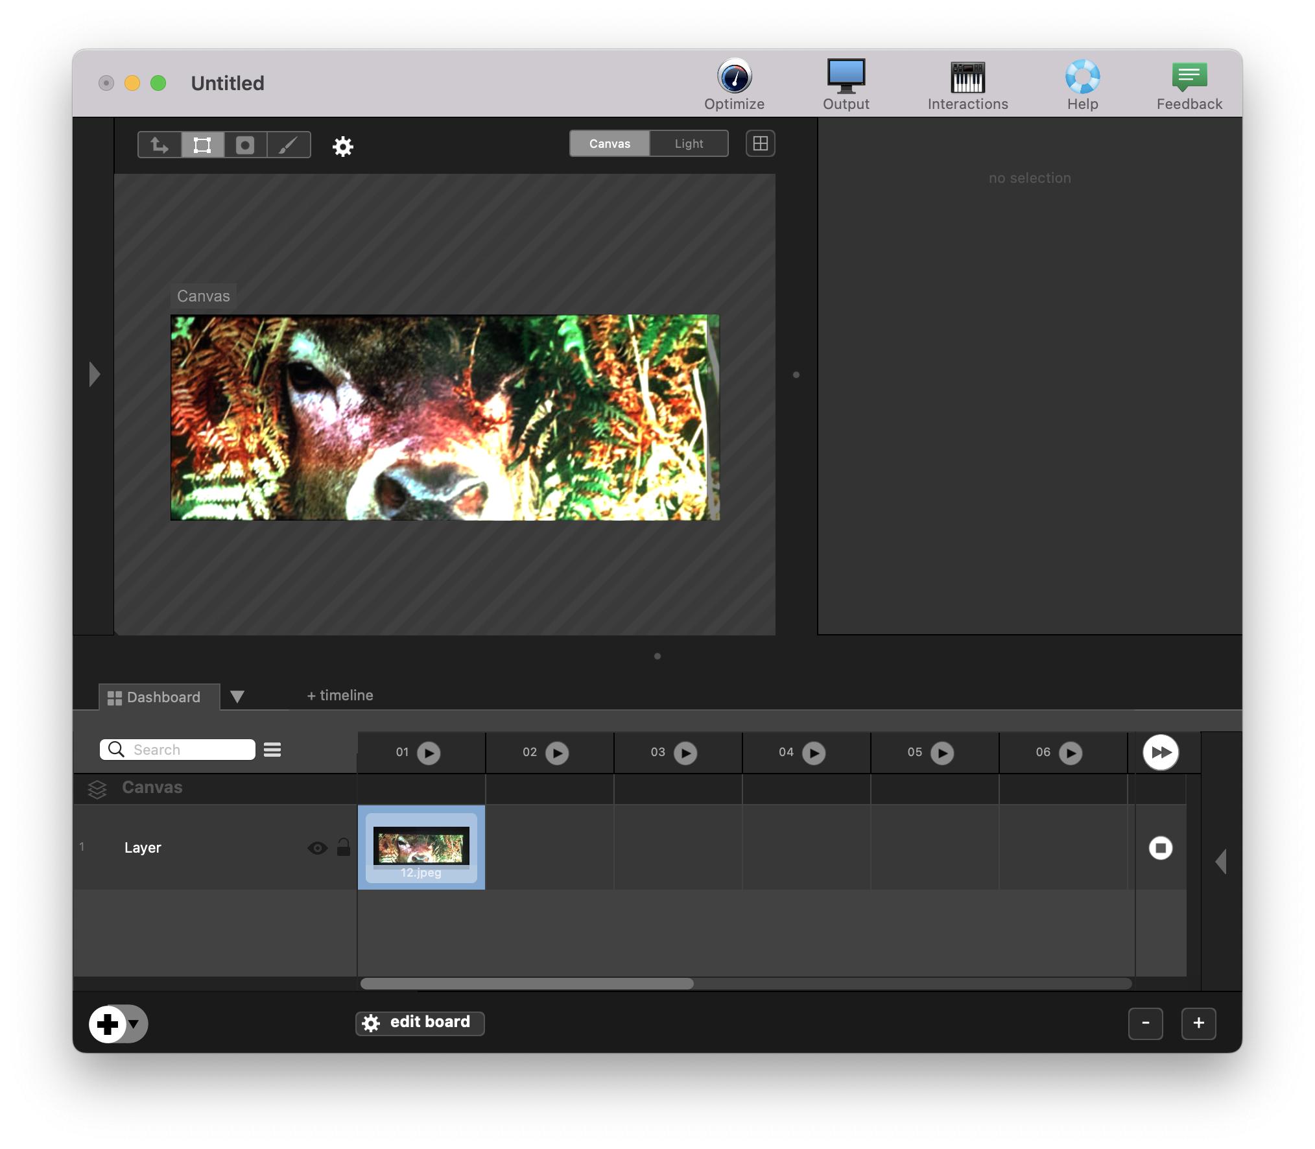Expand the left side panel arrow

tap(95, 374)
